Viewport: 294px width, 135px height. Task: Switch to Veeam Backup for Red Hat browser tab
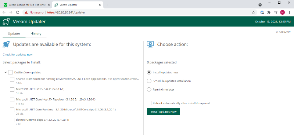coord(27,5)
